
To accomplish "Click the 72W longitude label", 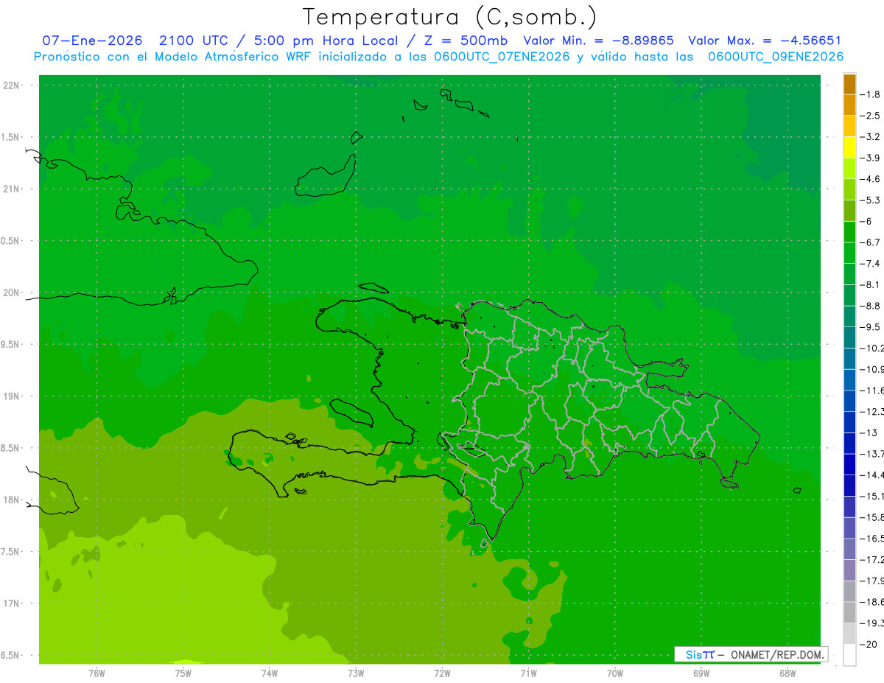I will pos(442,673).
